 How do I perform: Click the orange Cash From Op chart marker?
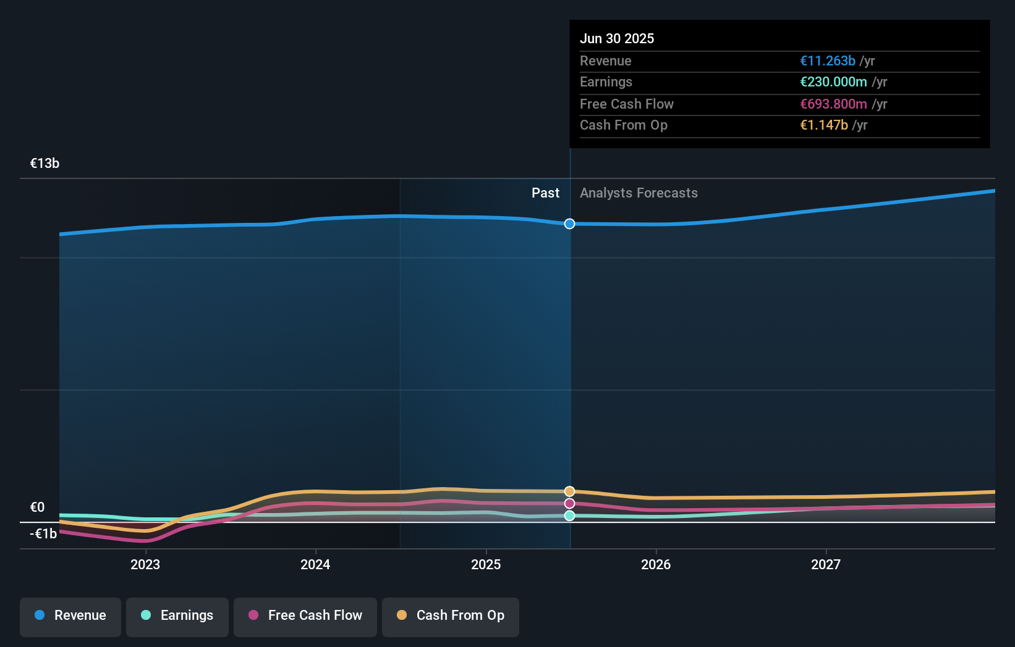click(569, 491)
